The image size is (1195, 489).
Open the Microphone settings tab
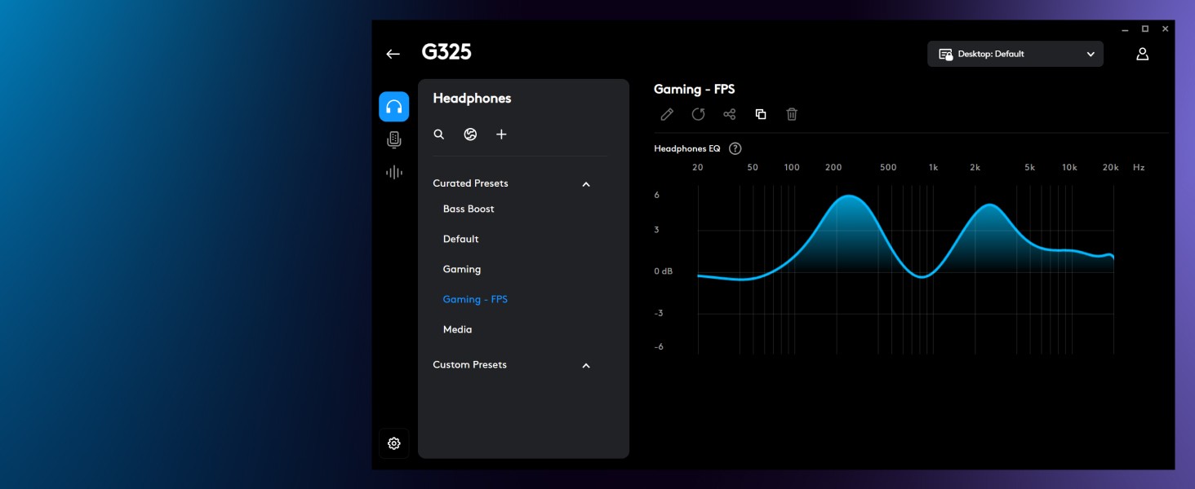393,139
